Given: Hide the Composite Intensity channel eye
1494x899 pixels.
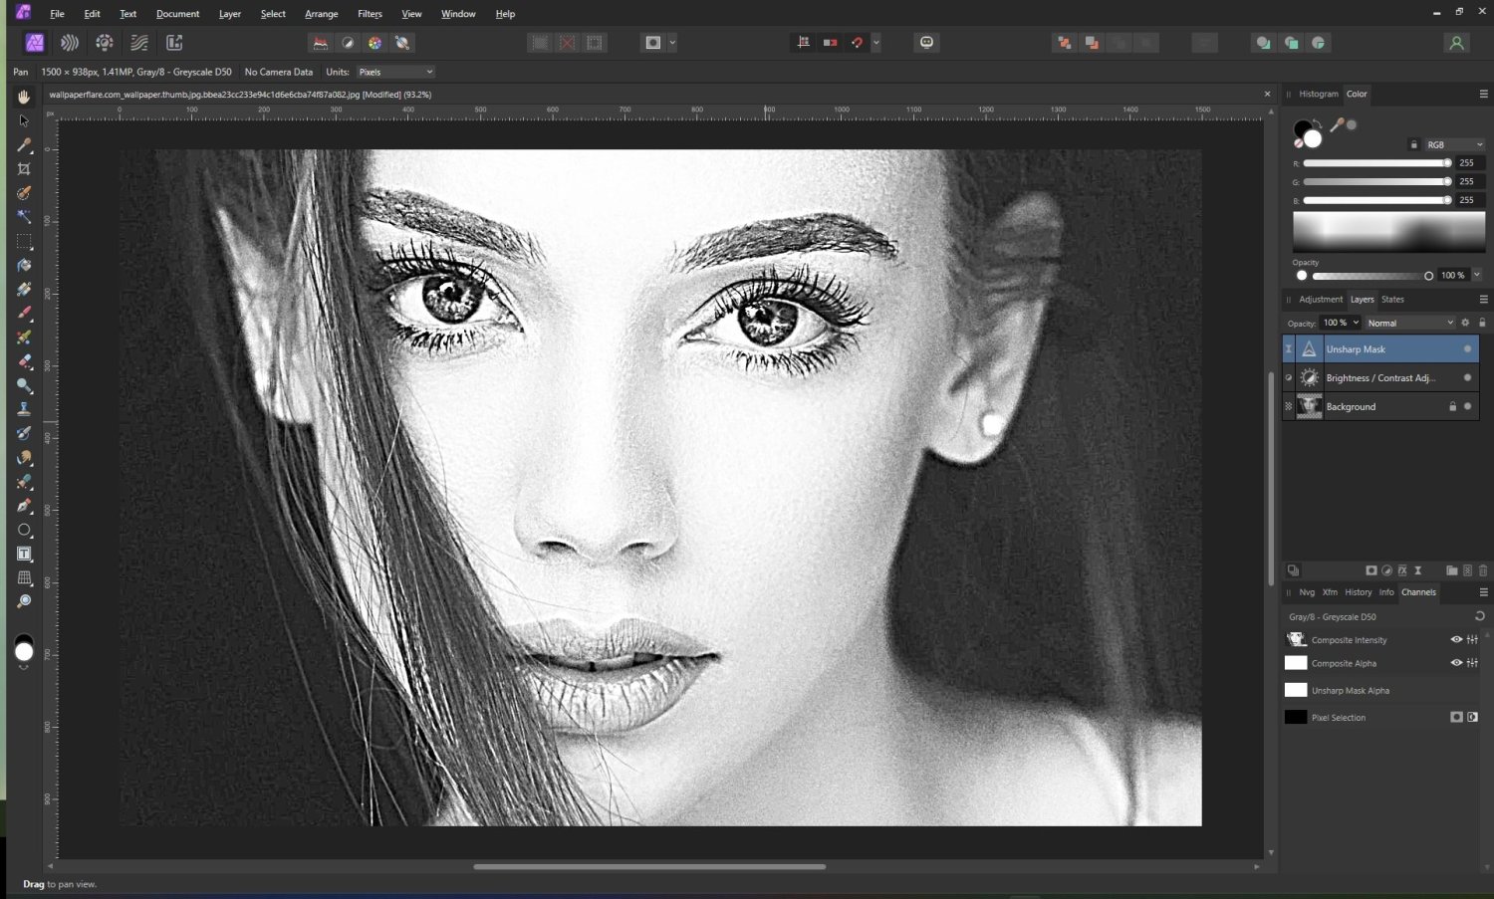Looking at the screenshot, I should point(1456,639).
